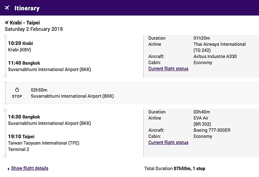Open Current flight status for EVA Air BR 202
This screenshot has width=259, height=177.
168,143
